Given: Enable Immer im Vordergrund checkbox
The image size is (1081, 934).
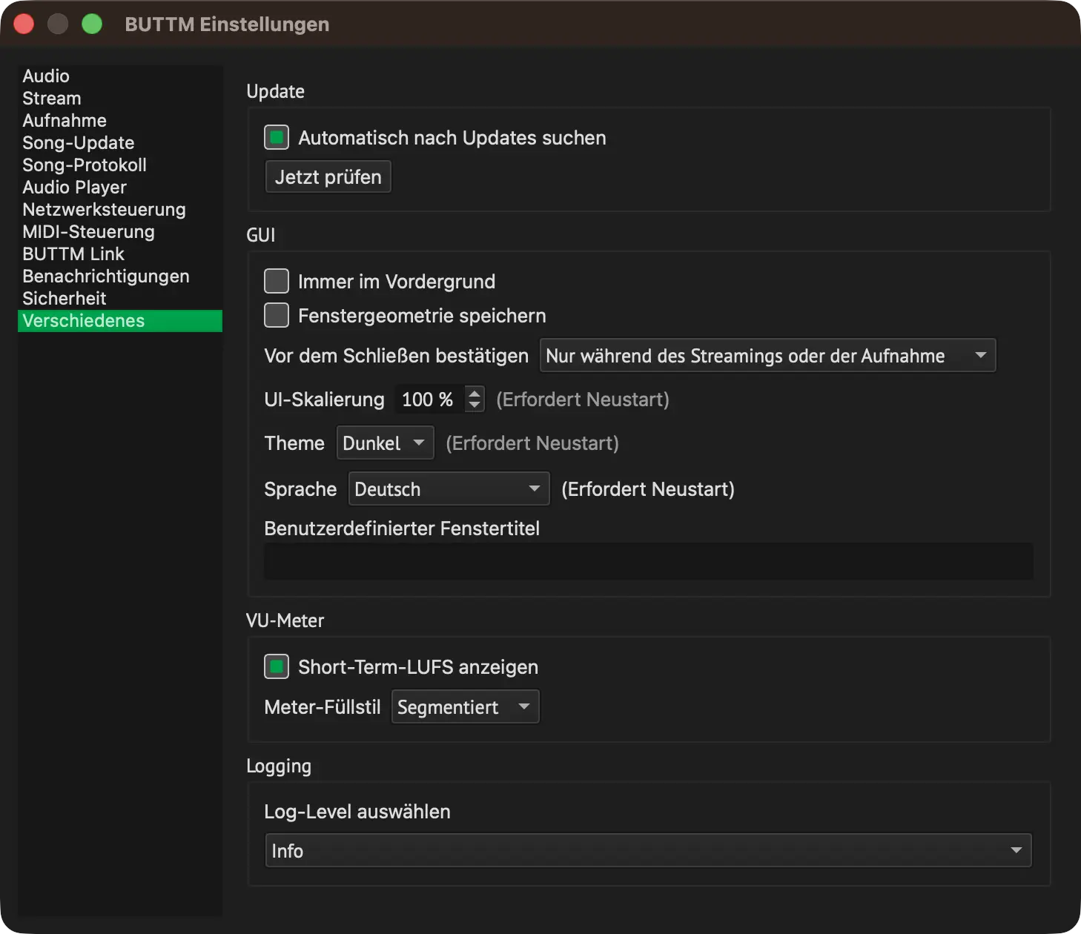Looking at the screenshot, I should point(277,282).
